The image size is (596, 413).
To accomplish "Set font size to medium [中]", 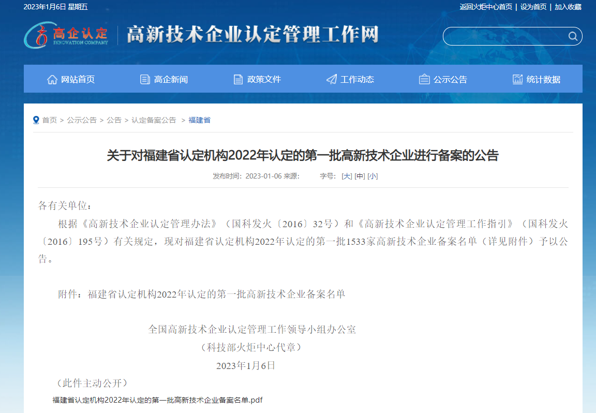I will click(x=360, y=176).
